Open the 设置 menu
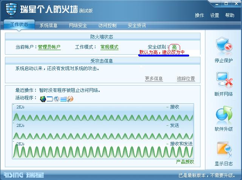The width and height of the screenshot is (242, 180). pyautogui.click(x=214, y=15)
